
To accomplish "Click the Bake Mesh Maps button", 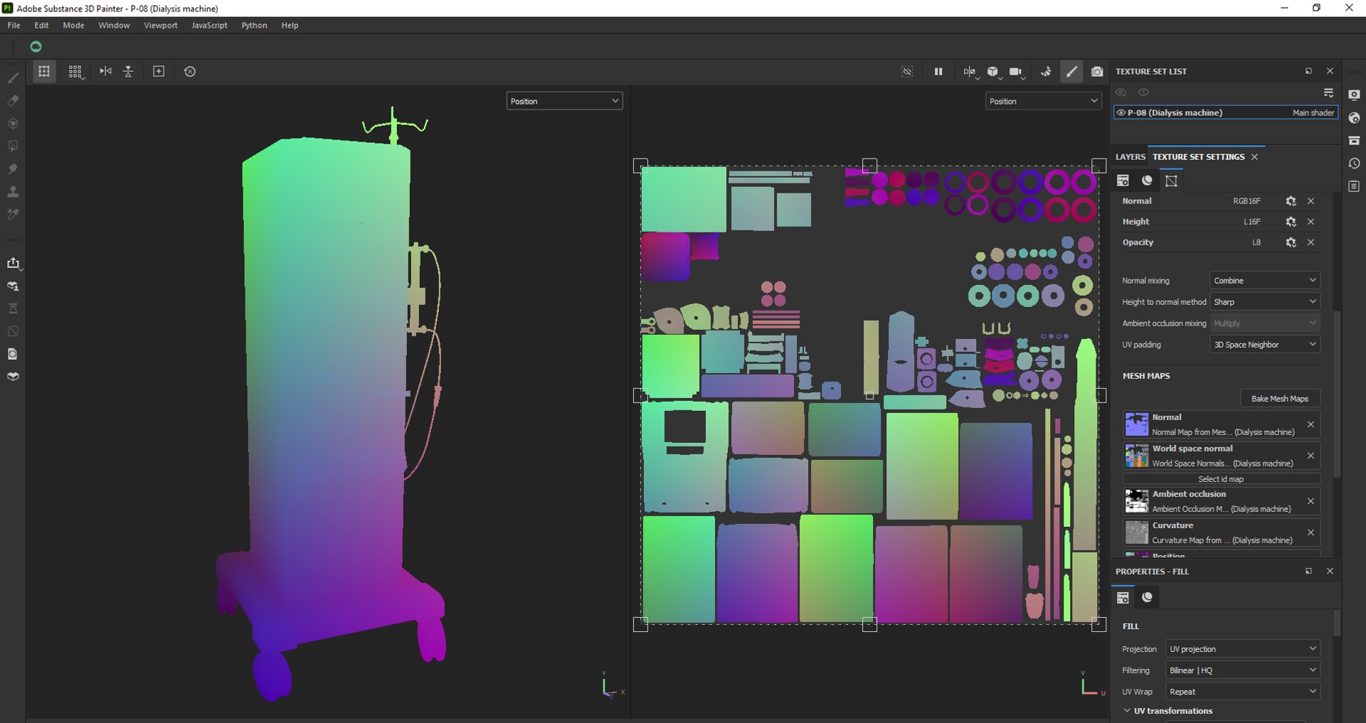I will pyautogui.click(x=1280, y=398).
